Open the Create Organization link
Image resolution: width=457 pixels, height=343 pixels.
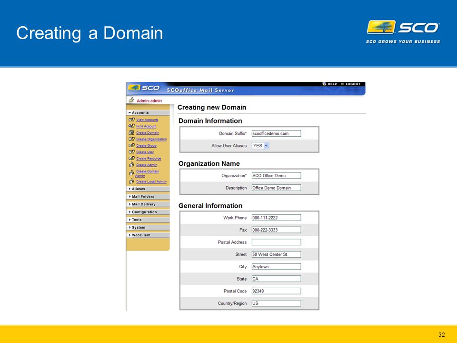click(151, 139)
